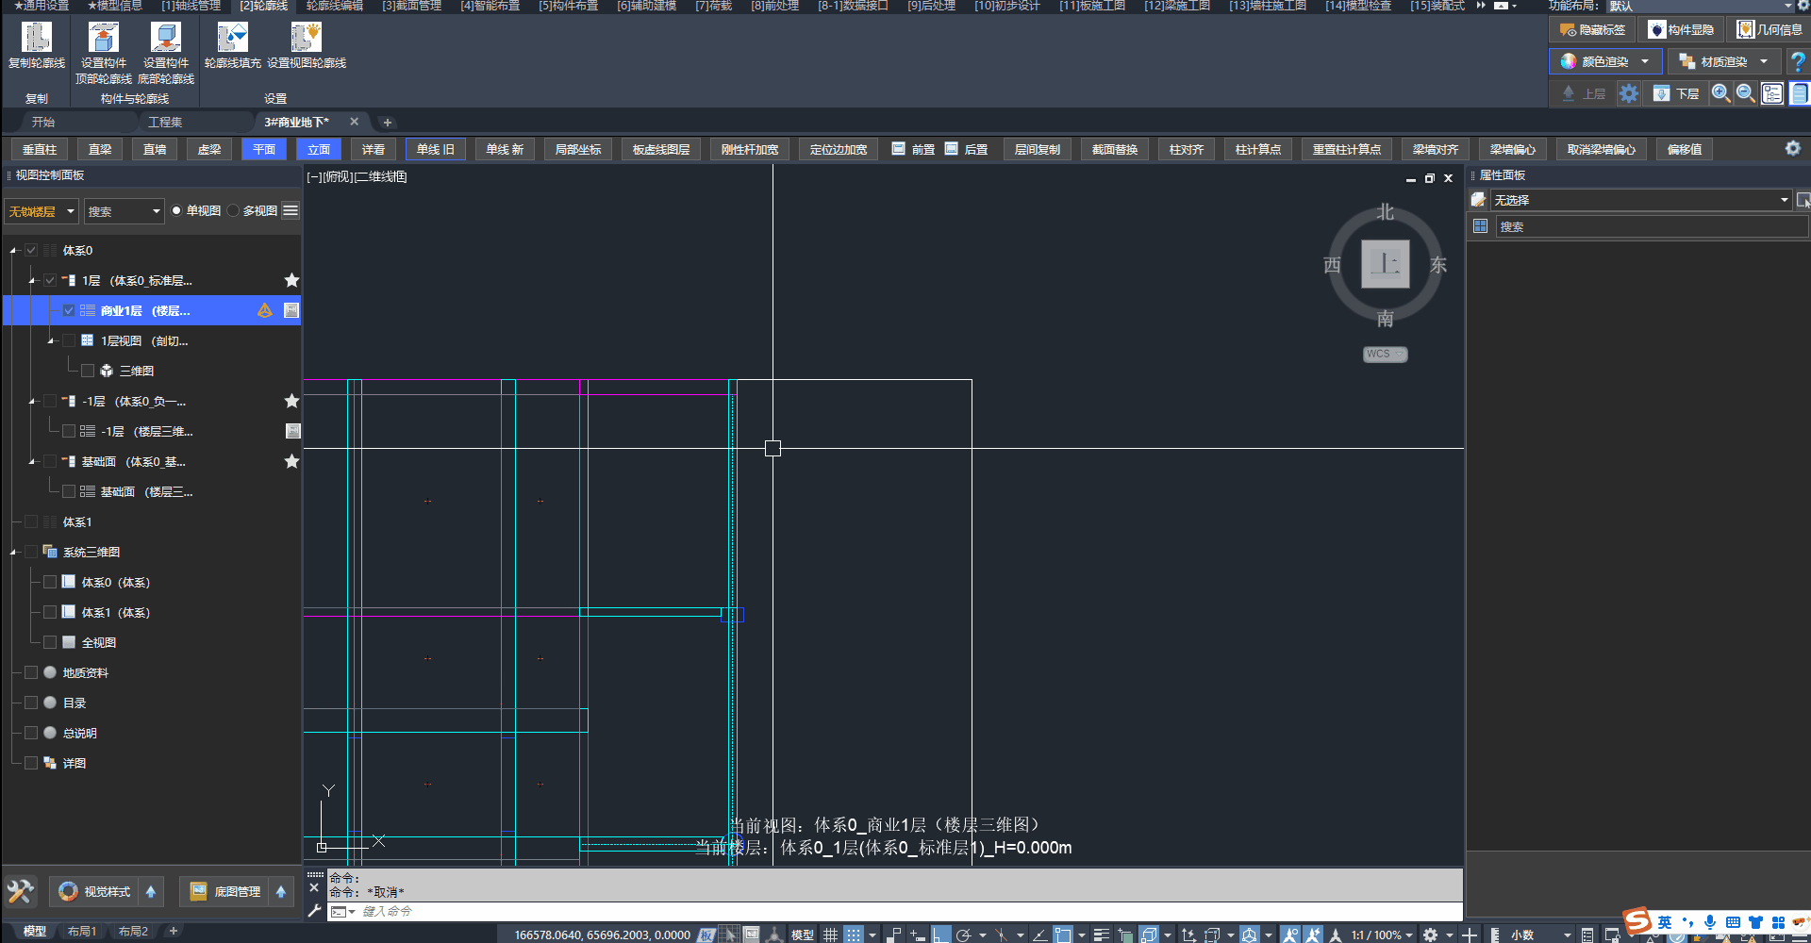Screen dimensions: 1811x943
Task: Click the 垂直柱 button
Action: pyautogui.click(x=40, y=150)
